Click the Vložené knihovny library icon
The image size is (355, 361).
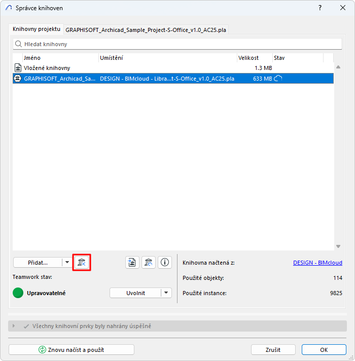(x=18, y=68)
